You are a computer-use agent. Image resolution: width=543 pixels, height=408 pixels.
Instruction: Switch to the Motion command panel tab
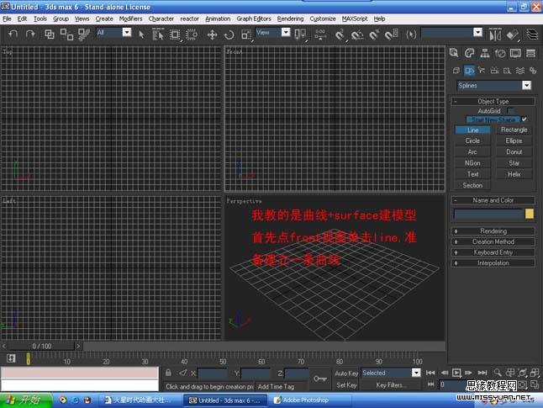500,53
